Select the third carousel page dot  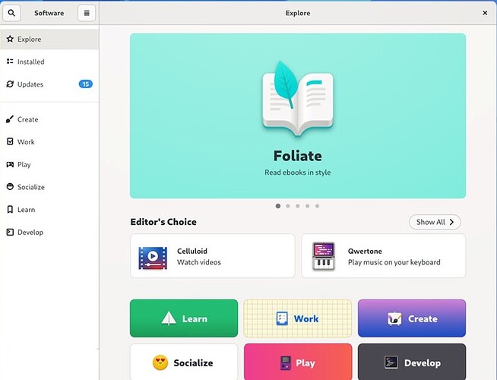point(298,206)
